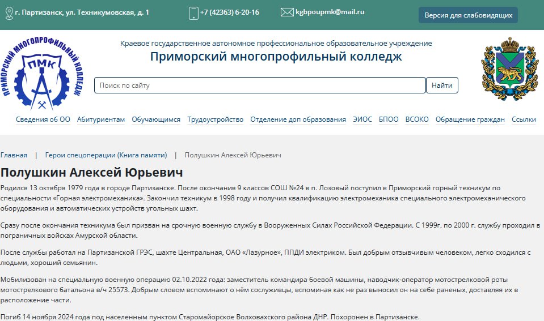Click the phone icon in header
Screen dimensions: 544x321
(x=193, y=12)
